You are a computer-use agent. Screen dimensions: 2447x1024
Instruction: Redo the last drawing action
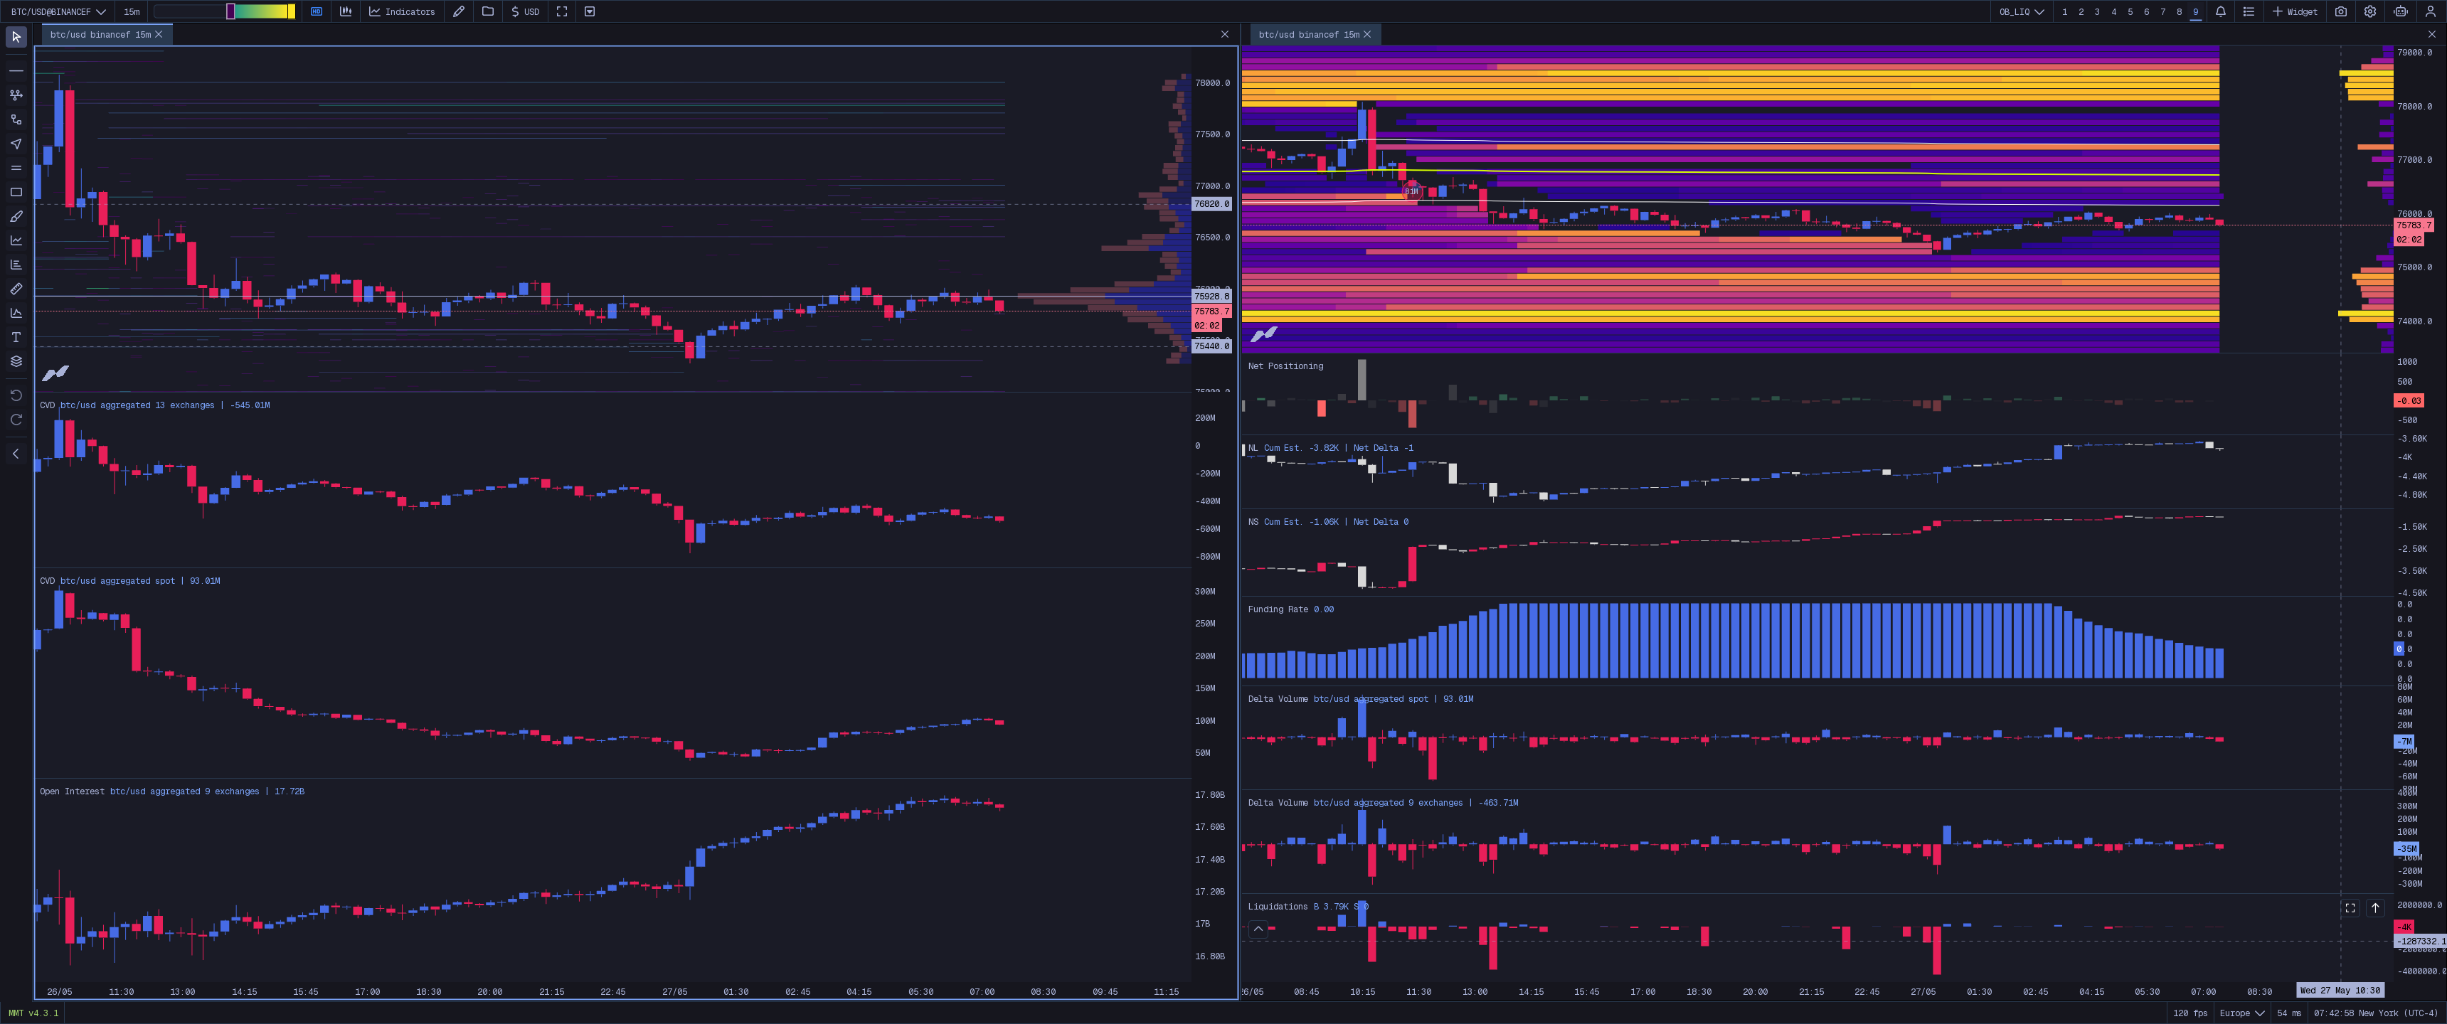16,419
